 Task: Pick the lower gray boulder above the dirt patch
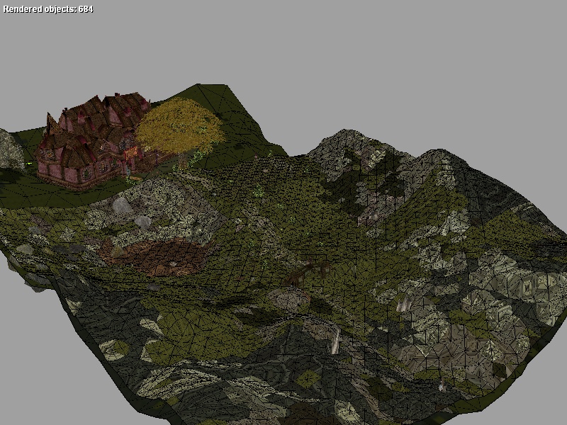pos(142,222)
